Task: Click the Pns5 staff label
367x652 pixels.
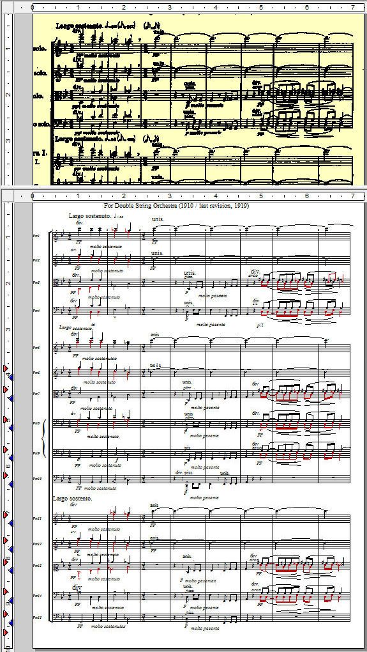Action: [36, 348]
